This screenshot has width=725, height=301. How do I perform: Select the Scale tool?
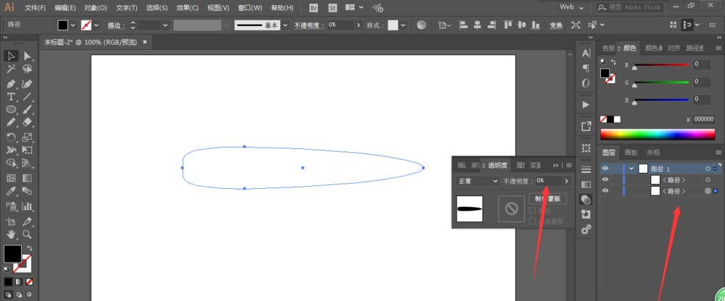coord(28,137)
